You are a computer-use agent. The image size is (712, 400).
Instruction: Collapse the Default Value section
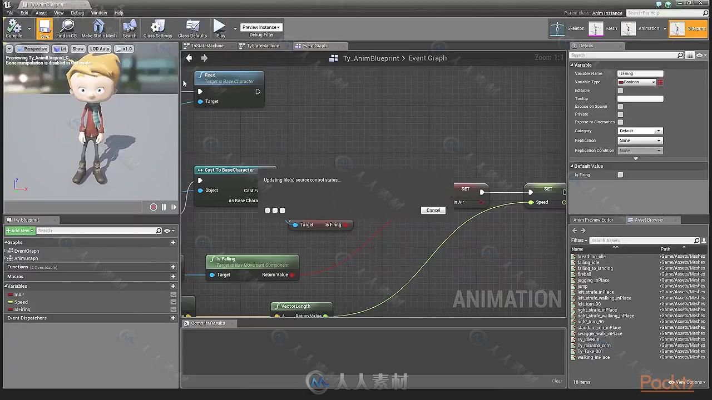[571, 166]
